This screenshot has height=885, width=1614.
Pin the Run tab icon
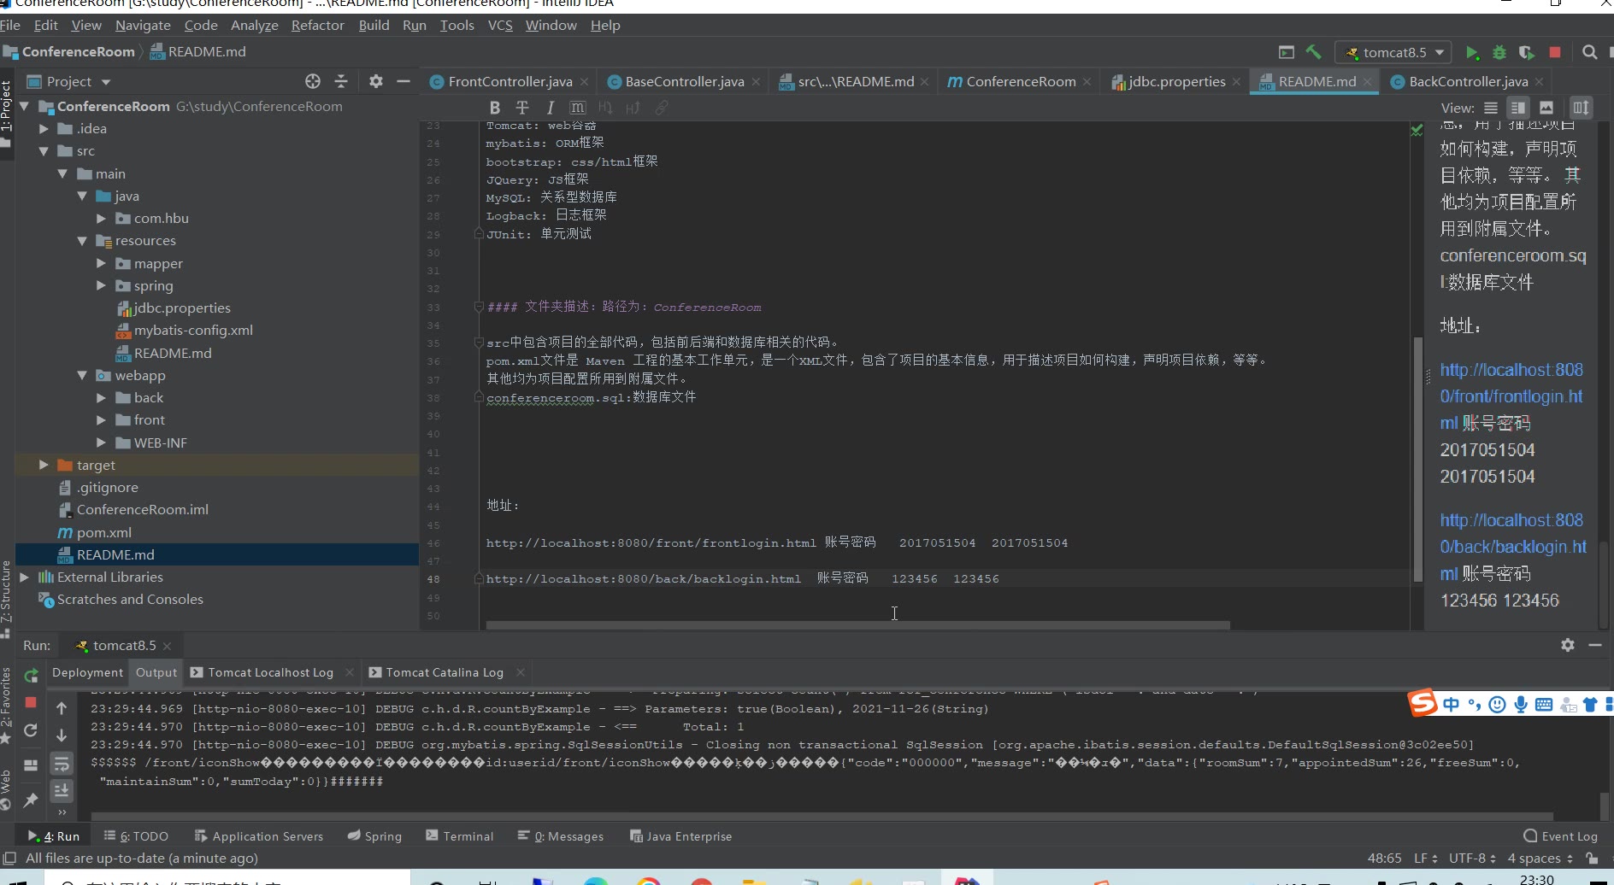pos(31,800)
